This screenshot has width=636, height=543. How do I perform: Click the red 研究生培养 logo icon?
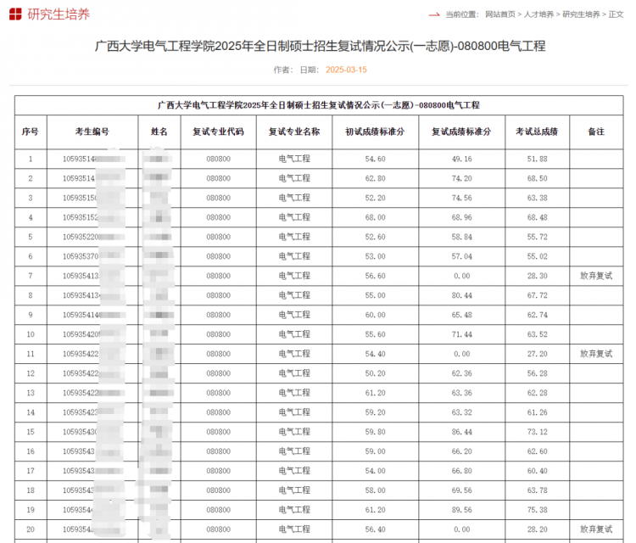(x=15, y=14)
